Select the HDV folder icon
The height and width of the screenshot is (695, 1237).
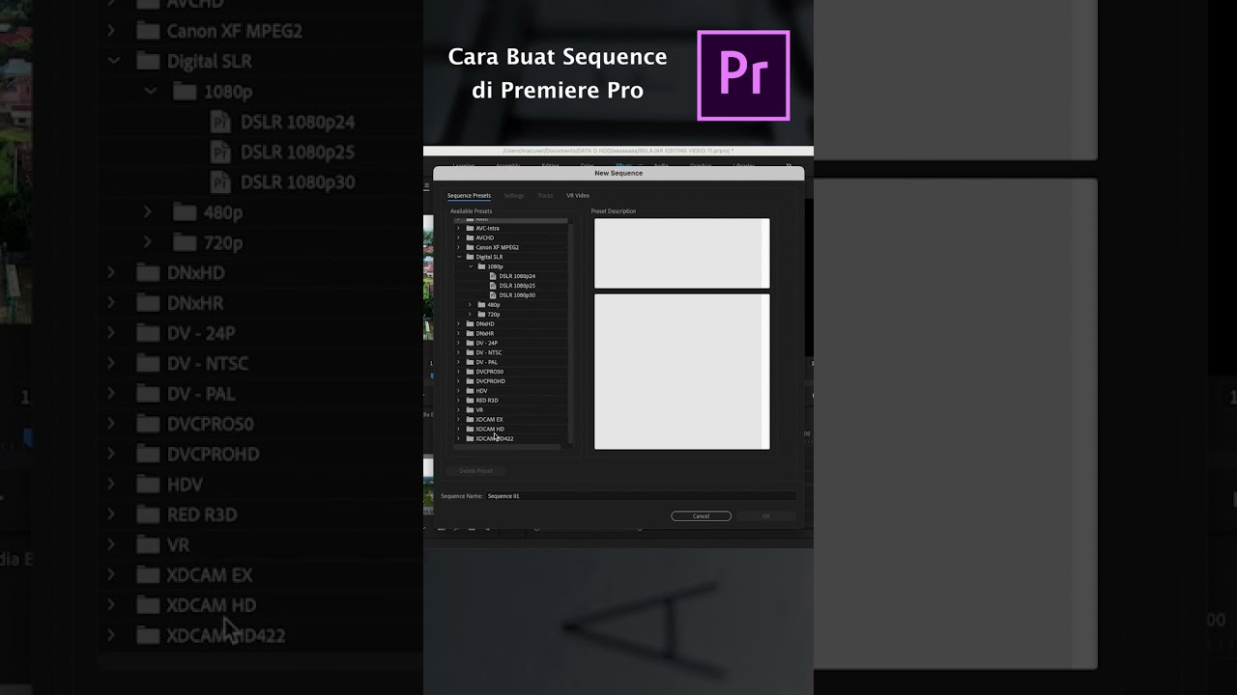(470, 391)
